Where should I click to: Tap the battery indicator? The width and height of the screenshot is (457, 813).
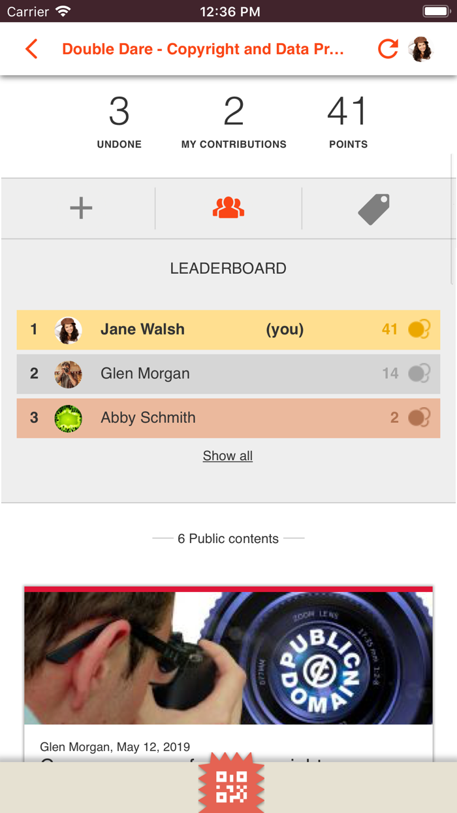(434, 10)
